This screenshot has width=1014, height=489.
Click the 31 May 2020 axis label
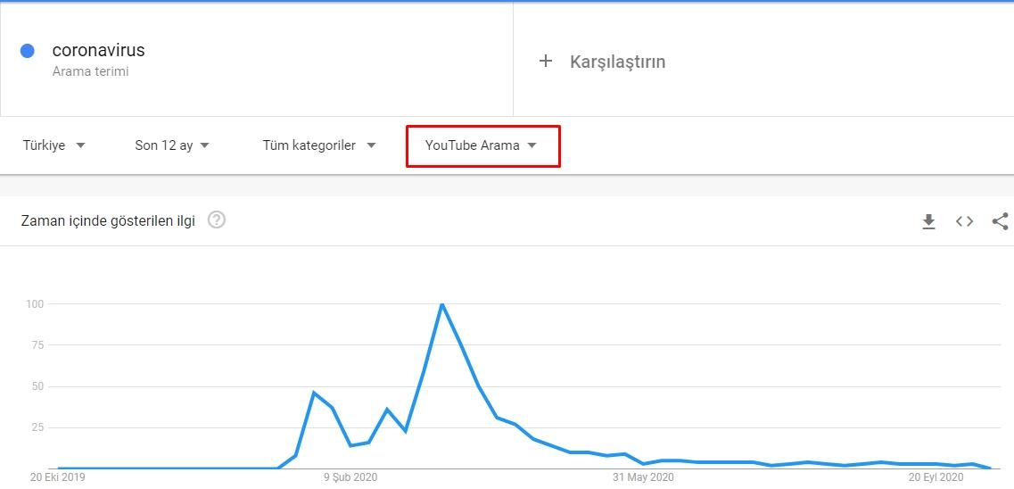pos(643,478)
